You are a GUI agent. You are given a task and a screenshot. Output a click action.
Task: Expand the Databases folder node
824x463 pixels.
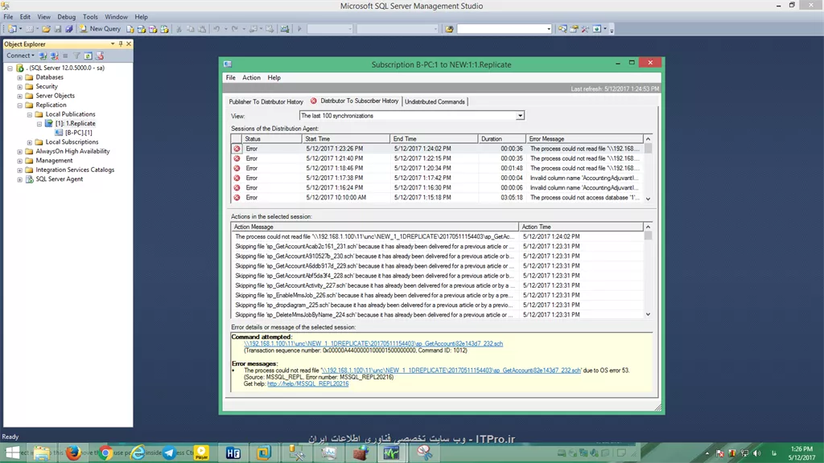point(20,77)
